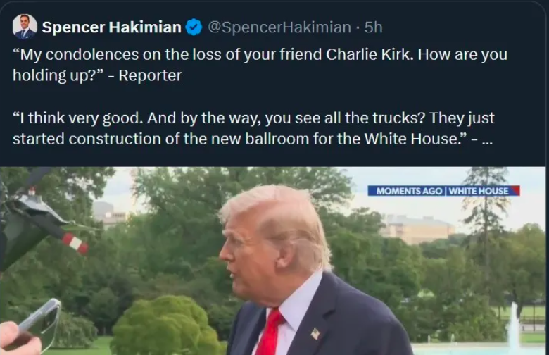Viewport: 549px width, 355px height.
Task: Click the word "Reporter" in the tweet
Action: point(150,75)
